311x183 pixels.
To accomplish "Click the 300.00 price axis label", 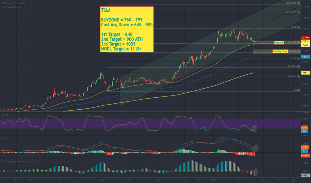I will (x=306, y=95).
